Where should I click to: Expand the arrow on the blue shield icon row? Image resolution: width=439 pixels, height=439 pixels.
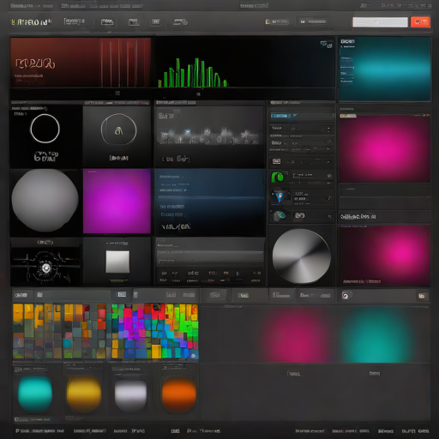click(x=329, y=198)
